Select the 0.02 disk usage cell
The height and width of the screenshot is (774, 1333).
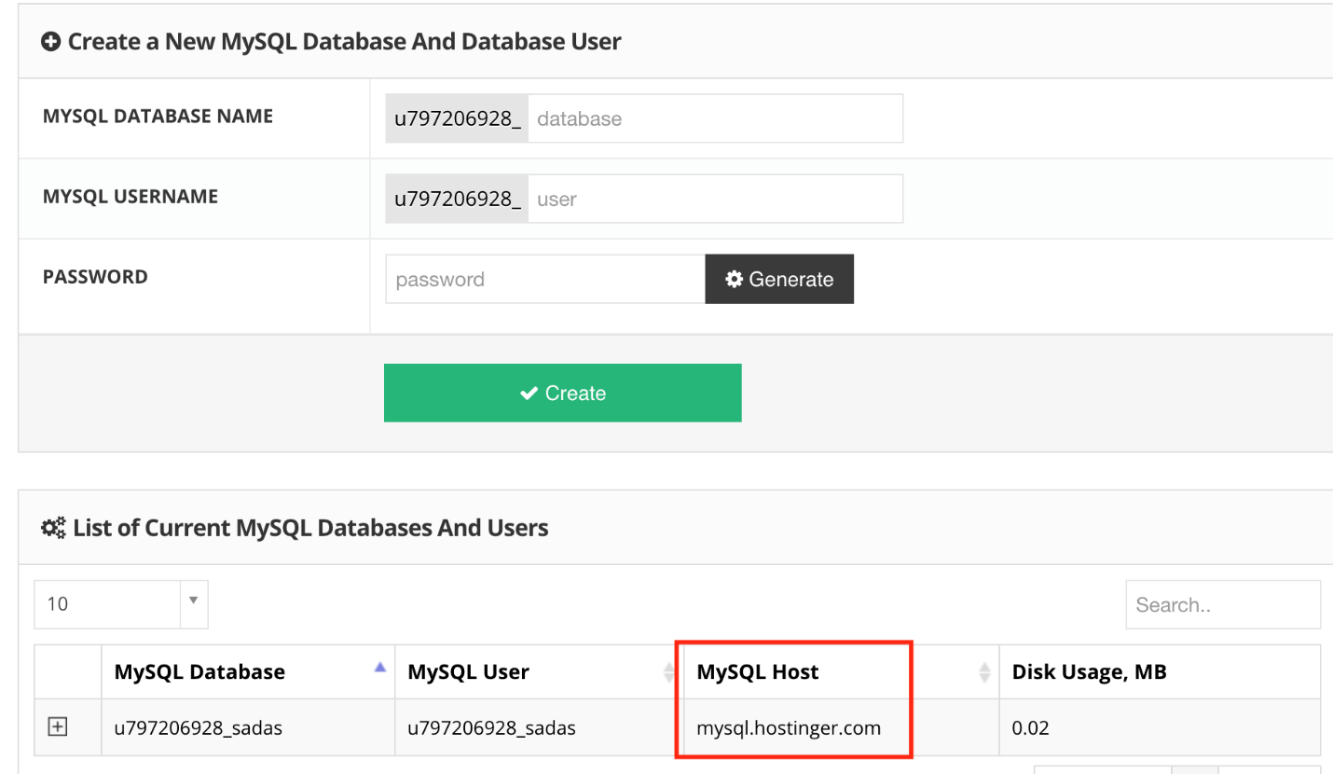[1160, 727]
